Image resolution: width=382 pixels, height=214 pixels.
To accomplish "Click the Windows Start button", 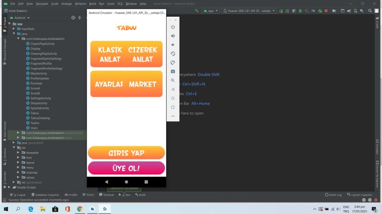I will tap(6, 209).
